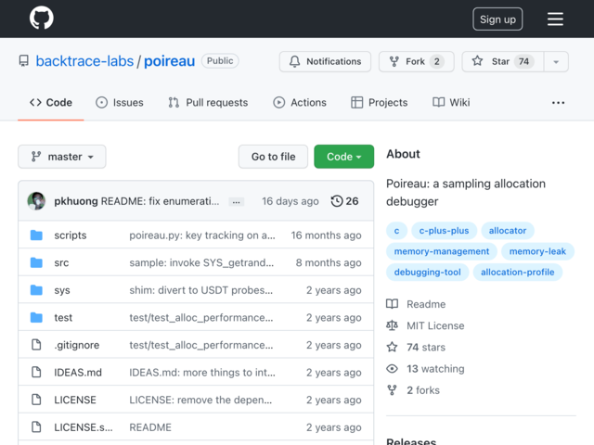Select the 'c-plus-plus' topic tag
Viewport: 594px width, 445px height.
tap(444, 231)
